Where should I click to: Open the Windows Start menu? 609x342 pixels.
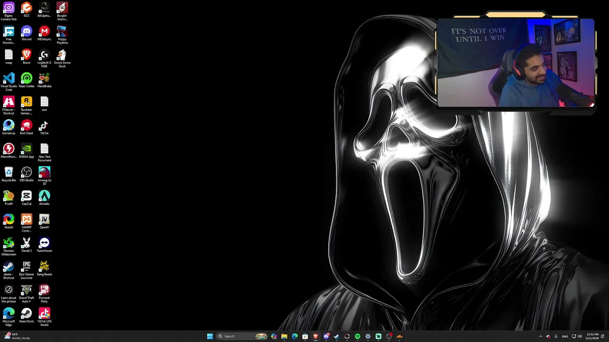point(210,336)
